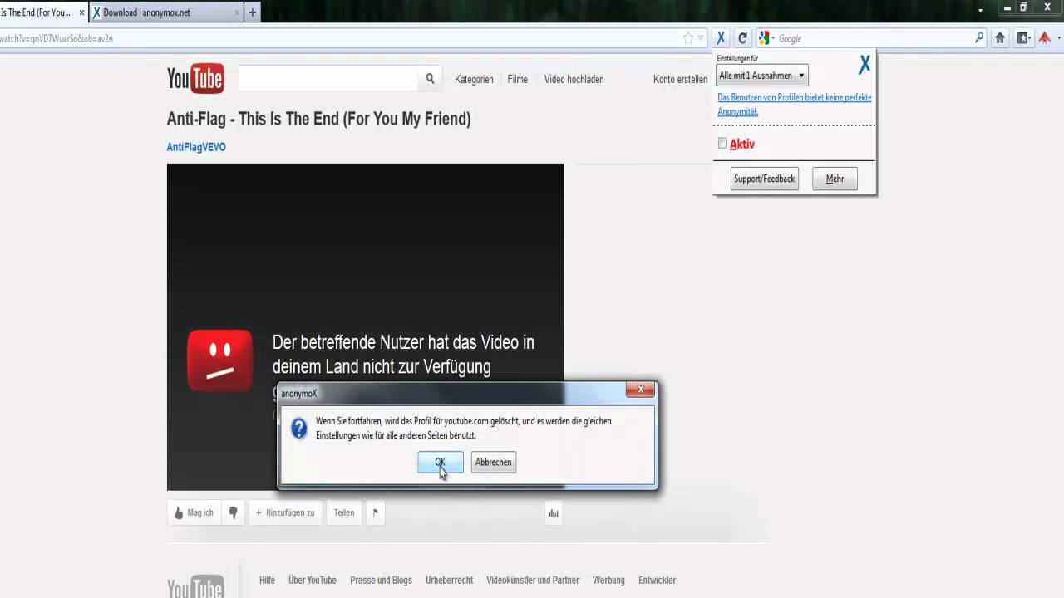Click the 'Konto erstellen' link
Screen dimensions: 1064x598
click(680, 80)
